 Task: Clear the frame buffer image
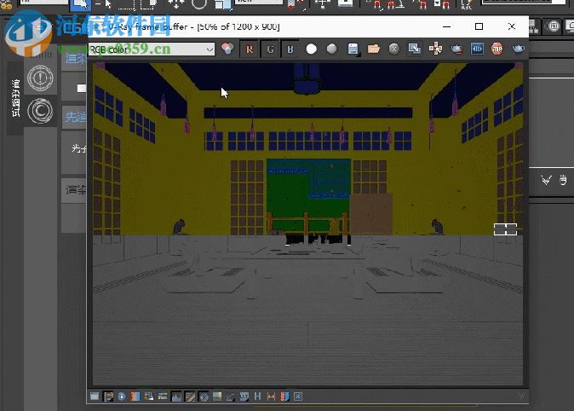coord(394,49)
